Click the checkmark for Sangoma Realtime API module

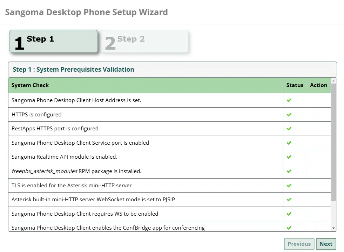[289, 157]
